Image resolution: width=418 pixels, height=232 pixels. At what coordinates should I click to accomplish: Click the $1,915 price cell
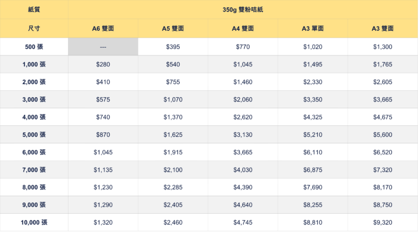[173, 152]
